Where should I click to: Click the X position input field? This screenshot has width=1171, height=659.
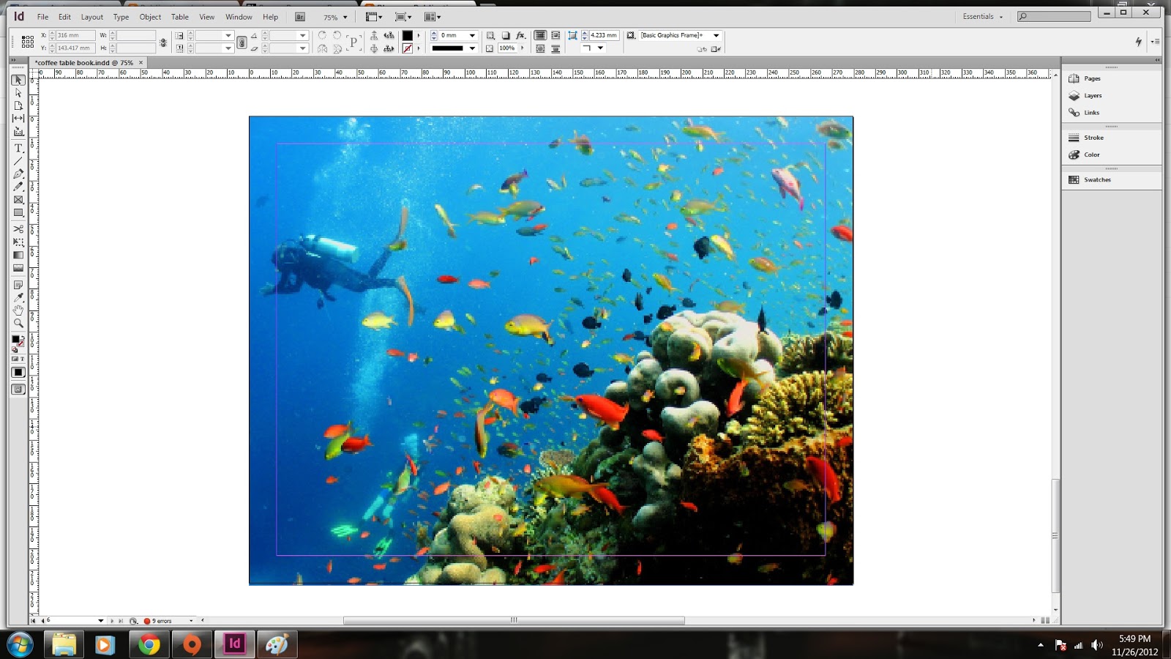click(75, 35)
